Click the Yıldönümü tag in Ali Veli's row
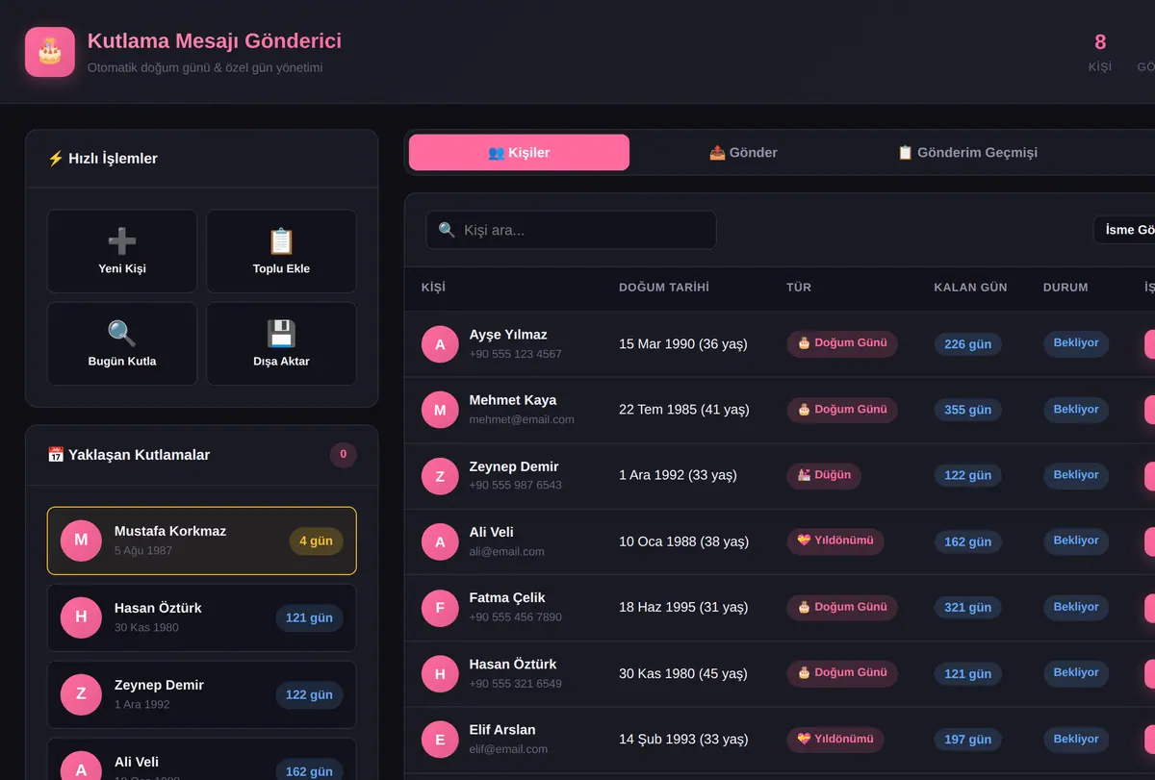 click(835, 541)
